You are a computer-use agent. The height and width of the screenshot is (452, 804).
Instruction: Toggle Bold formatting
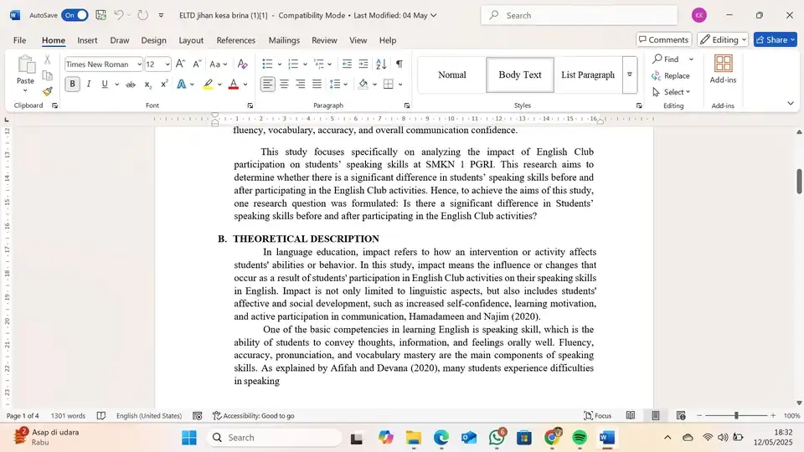pyautogui.click(x=72, y=84)
